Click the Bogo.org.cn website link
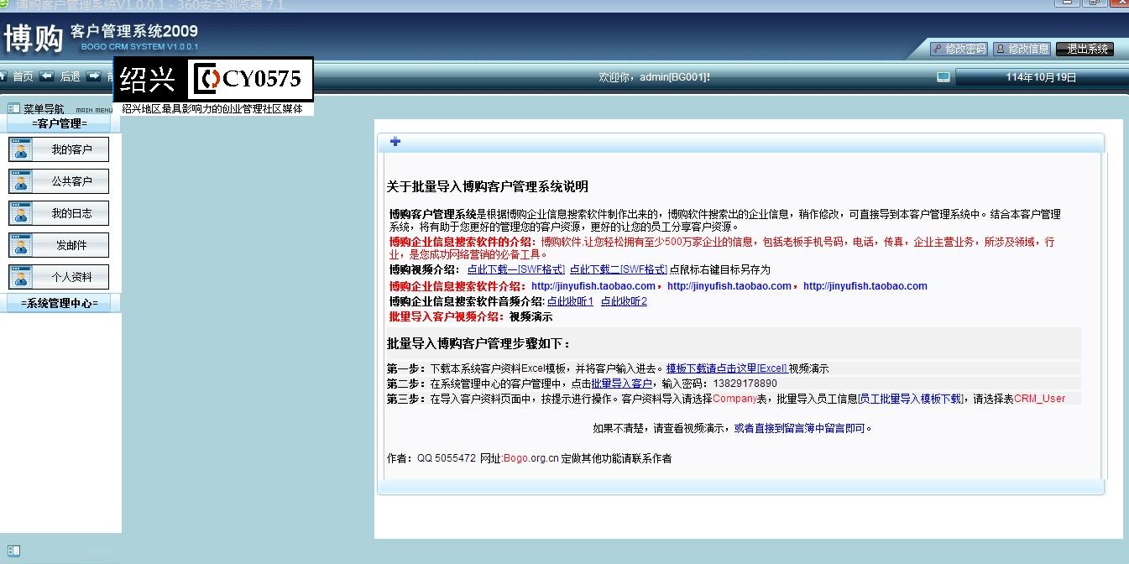This screenshot has height=564, width=1129. pos(531,459)
